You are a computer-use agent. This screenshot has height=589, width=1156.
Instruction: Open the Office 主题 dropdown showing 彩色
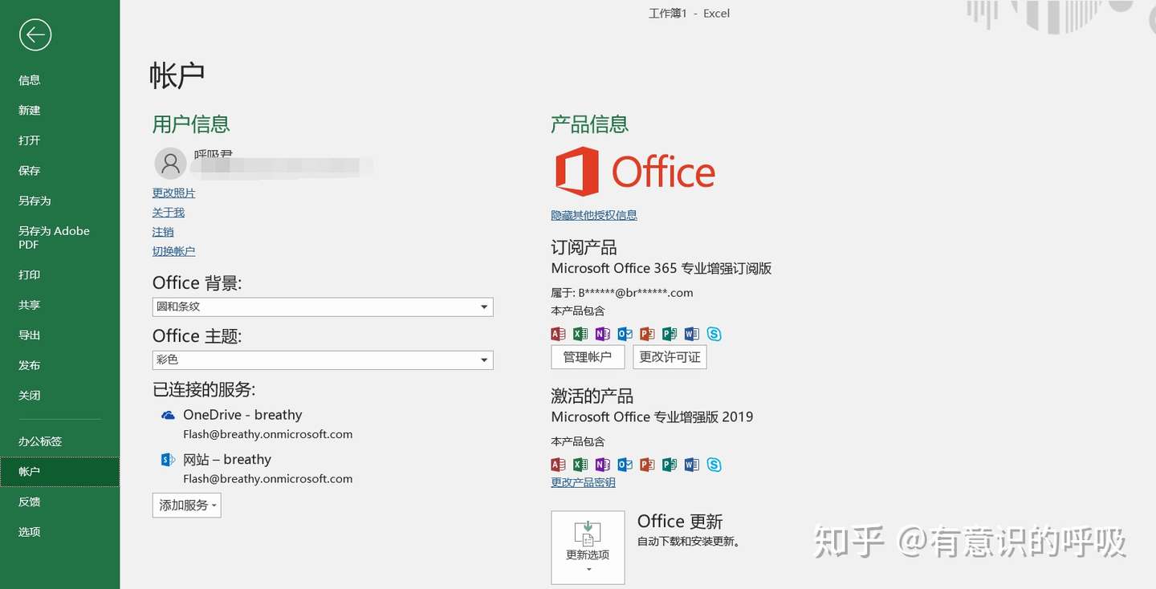[323, 359]
